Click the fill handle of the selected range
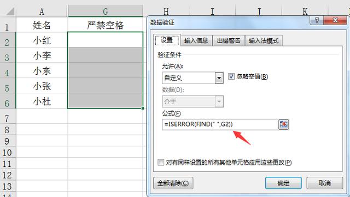Screen dimensions: 350x197 pyautogui.click(x=143, y=108)
